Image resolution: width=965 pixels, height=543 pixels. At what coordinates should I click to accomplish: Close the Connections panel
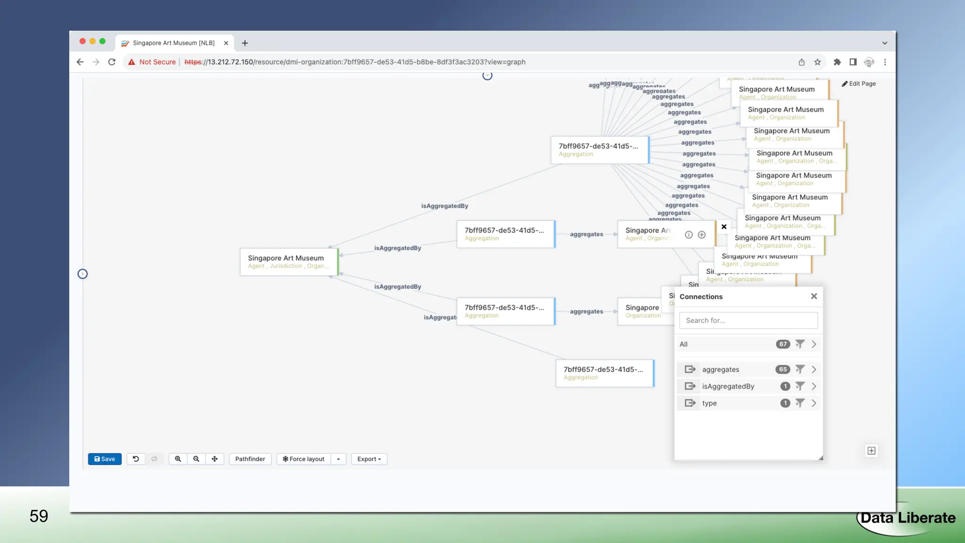[814, 296]
